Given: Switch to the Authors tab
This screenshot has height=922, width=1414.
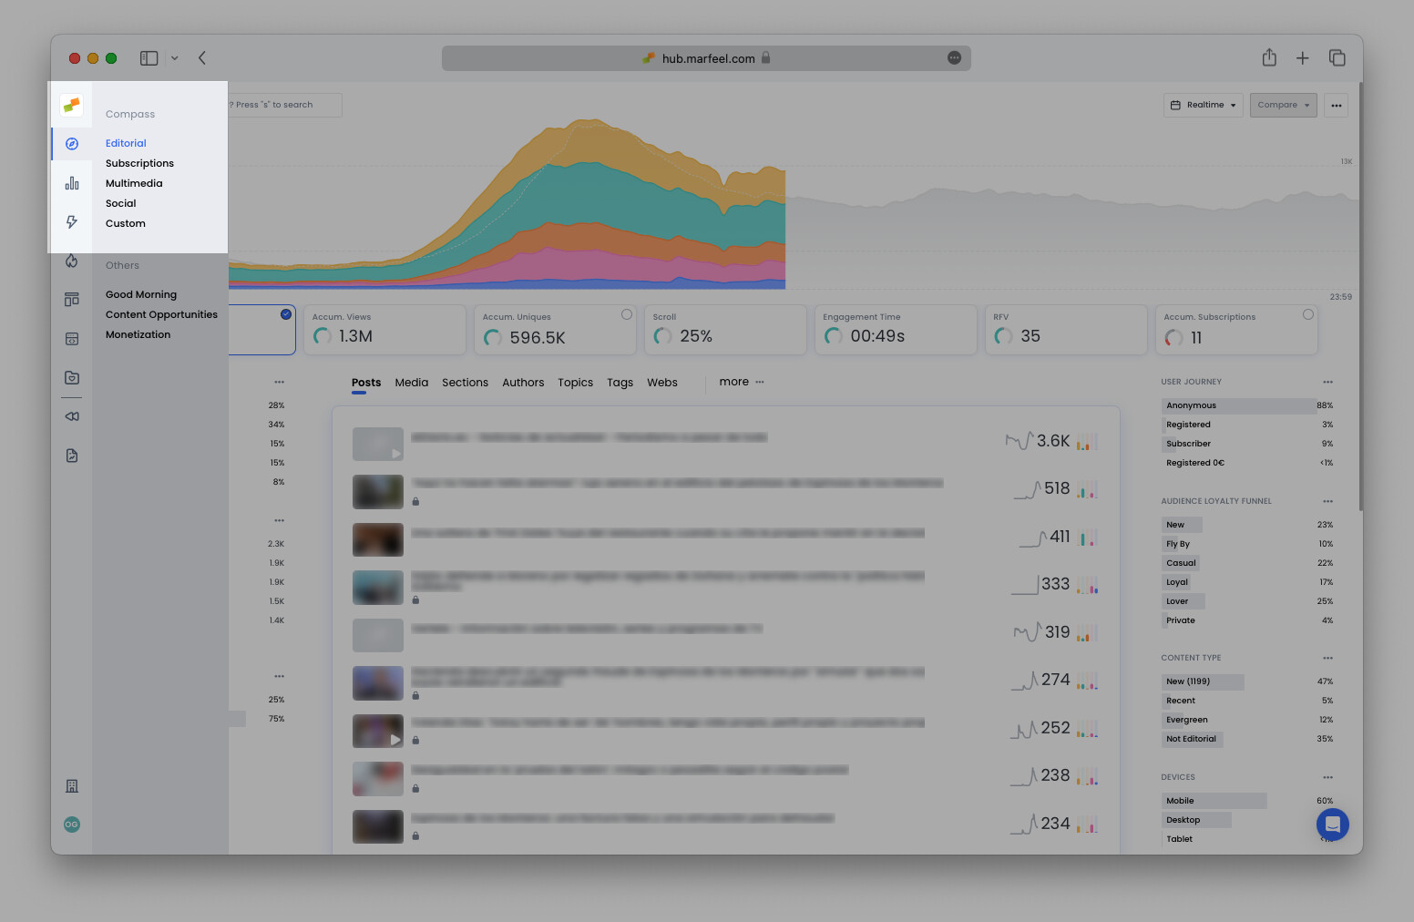Looking at the screenshot, I should (x=523, y=382).
